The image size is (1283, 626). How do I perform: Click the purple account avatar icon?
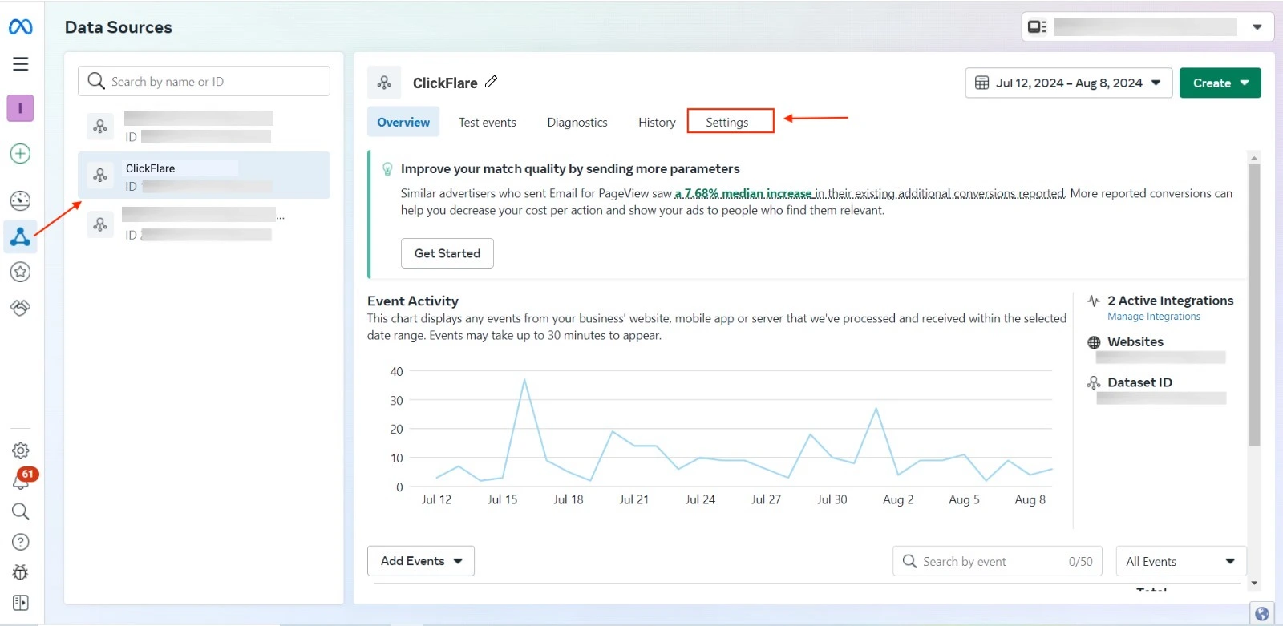click(x=20, y=108)
